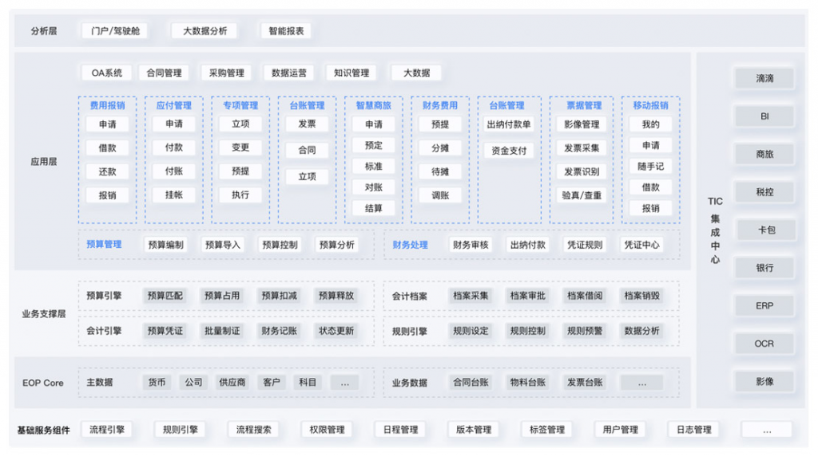This screenshot has height=456, width=818.
Task: Expand the ellipsis after 日志管理
Action: (x=766, y=430)
